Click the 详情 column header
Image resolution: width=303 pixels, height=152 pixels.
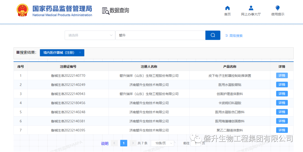282,67
